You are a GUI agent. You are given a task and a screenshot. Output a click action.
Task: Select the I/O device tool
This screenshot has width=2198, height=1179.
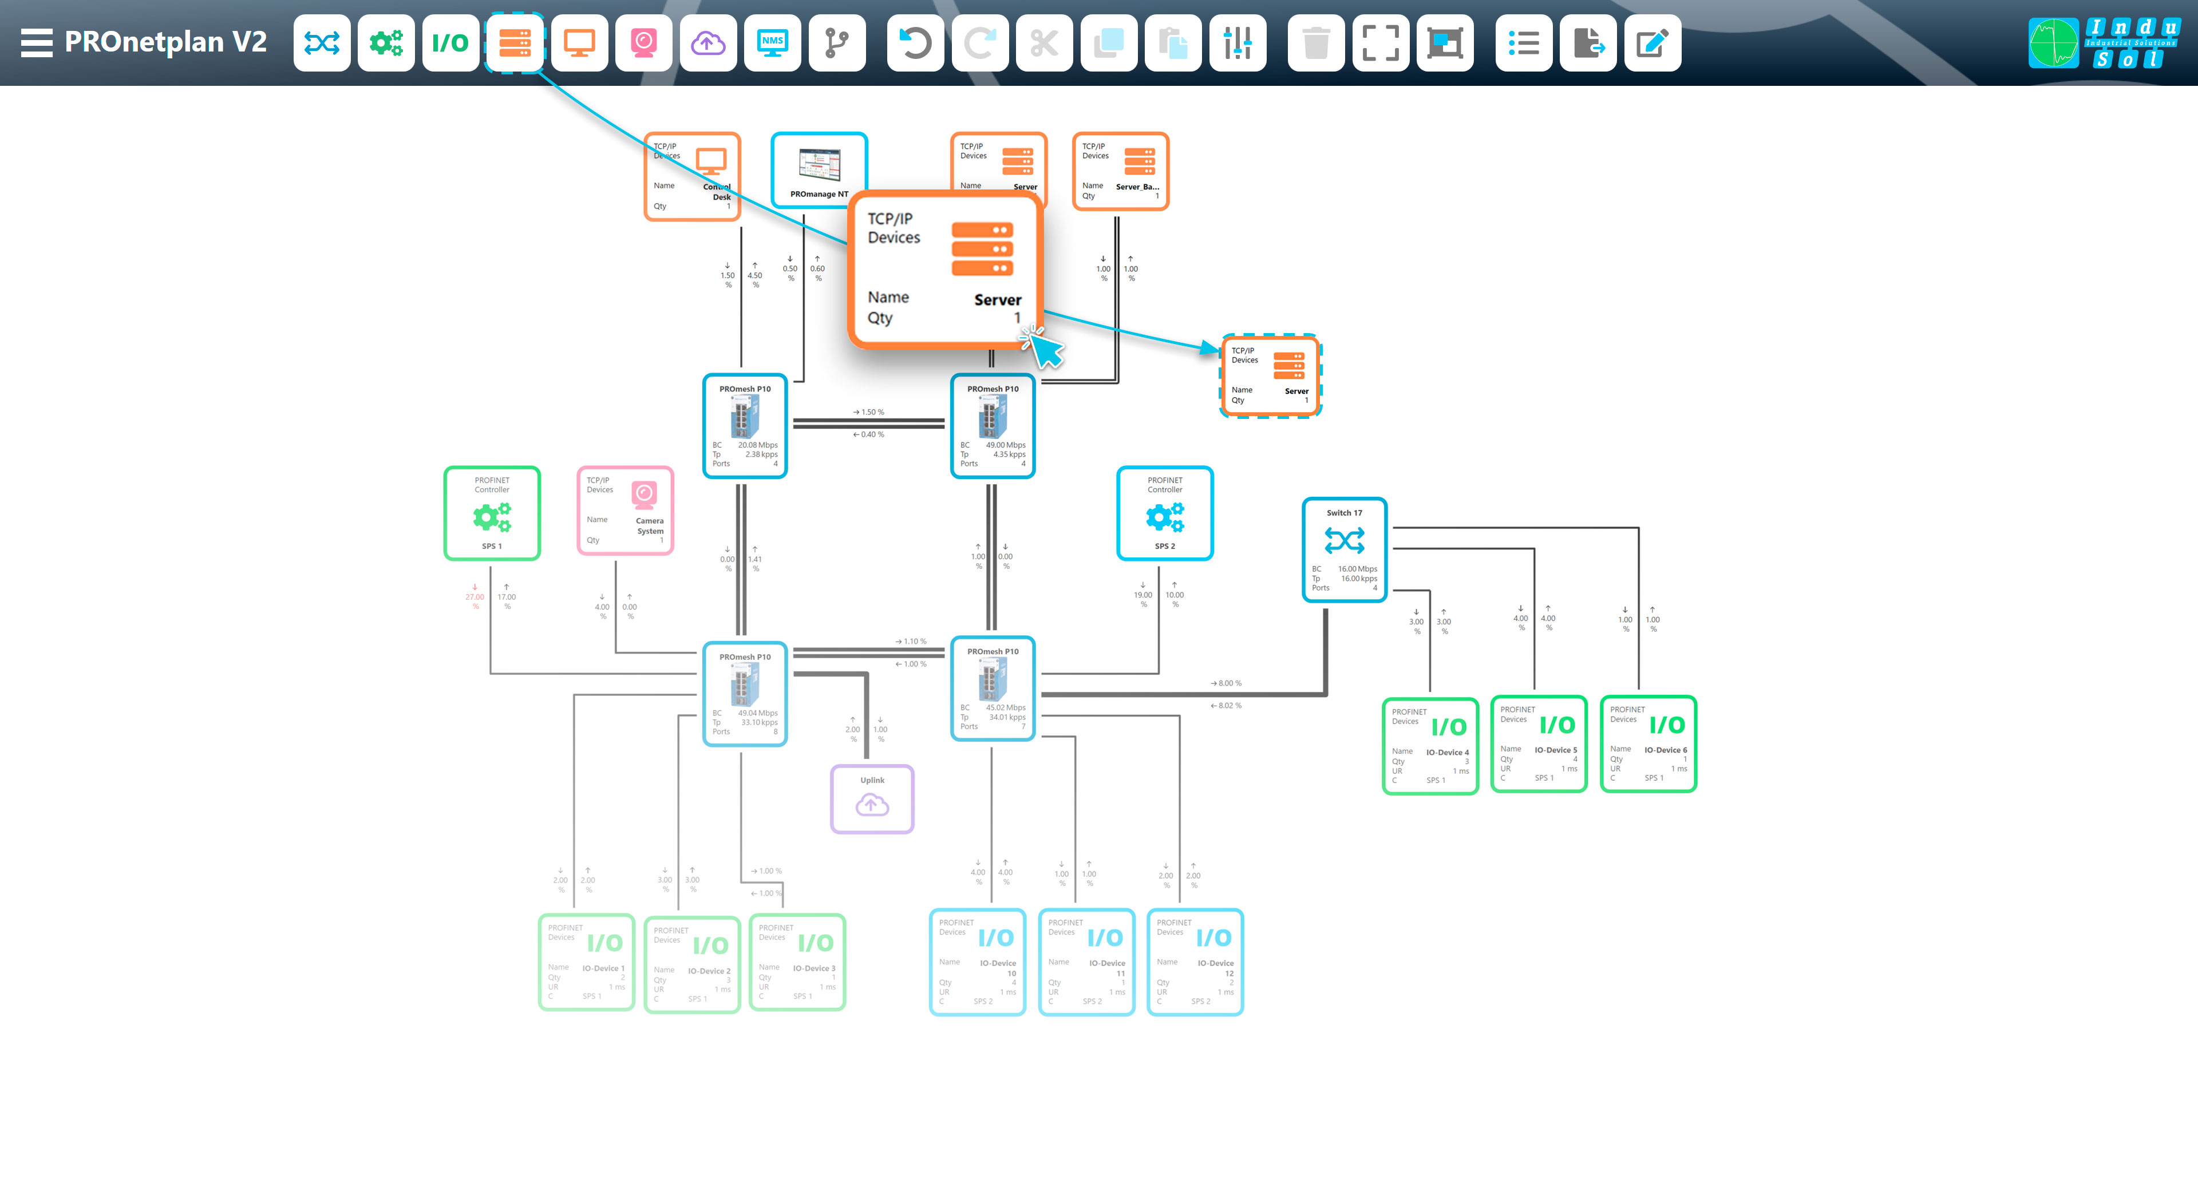tap(450, 42)
